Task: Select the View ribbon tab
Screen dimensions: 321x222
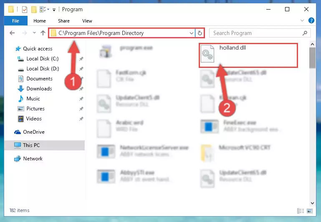Action: tap(87, 21)
